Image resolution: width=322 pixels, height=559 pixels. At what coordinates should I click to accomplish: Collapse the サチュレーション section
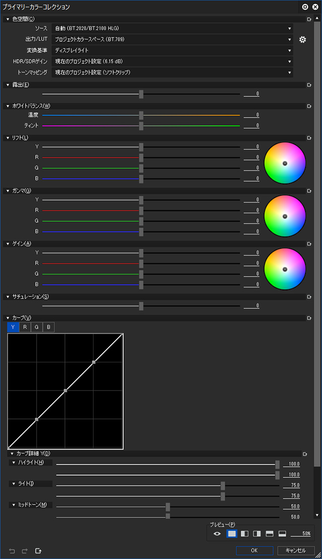[x=8, y=297]
